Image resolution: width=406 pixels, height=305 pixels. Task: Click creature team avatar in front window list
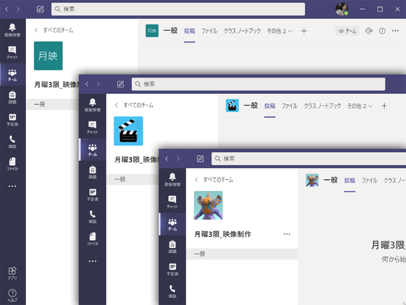pos(208,205)
